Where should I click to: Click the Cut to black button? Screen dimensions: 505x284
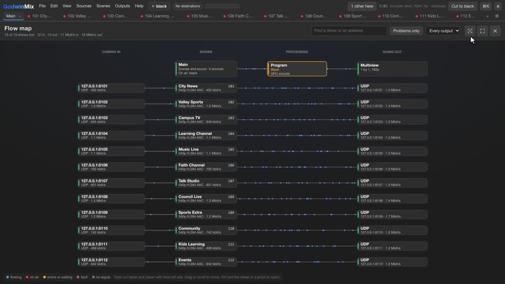click(462, 6)
